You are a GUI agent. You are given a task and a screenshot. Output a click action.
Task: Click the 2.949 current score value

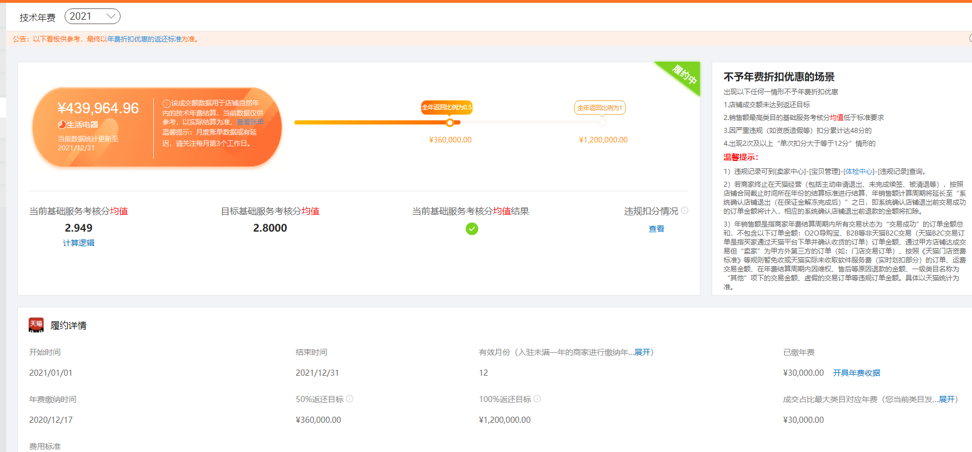tap(79, 228)
